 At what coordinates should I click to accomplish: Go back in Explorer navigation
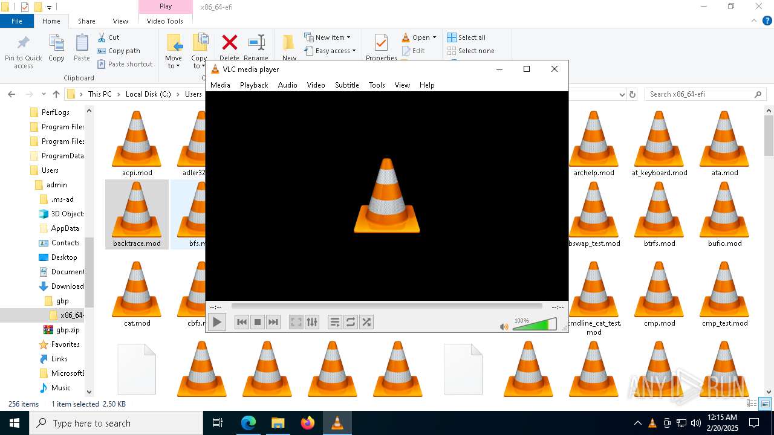pyautogui.click(x=11, y=94)
